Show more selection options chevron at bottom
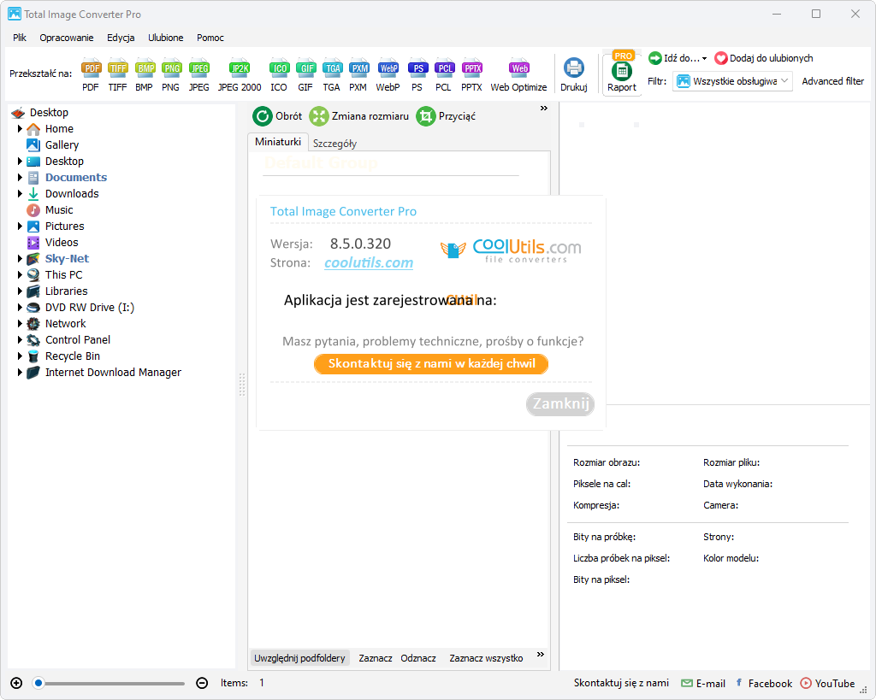Image resolution: width=876 pixels, height=700 pixels. pyautogui.click(x=541, y=654)
